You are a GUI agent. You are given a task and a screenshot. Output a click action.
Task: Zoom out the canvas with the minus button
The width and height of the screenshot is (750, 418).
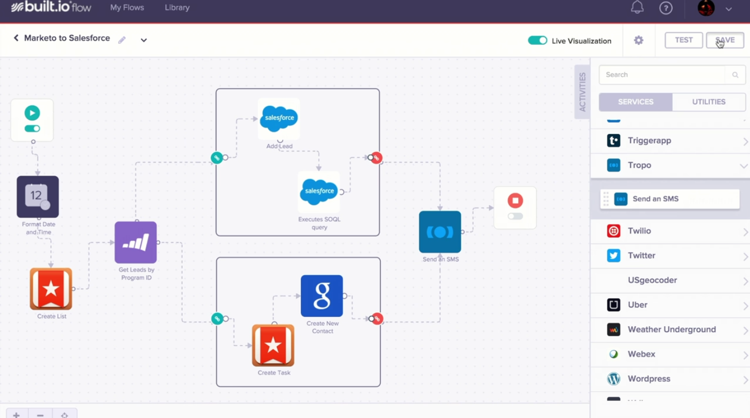tap(40, 415)
